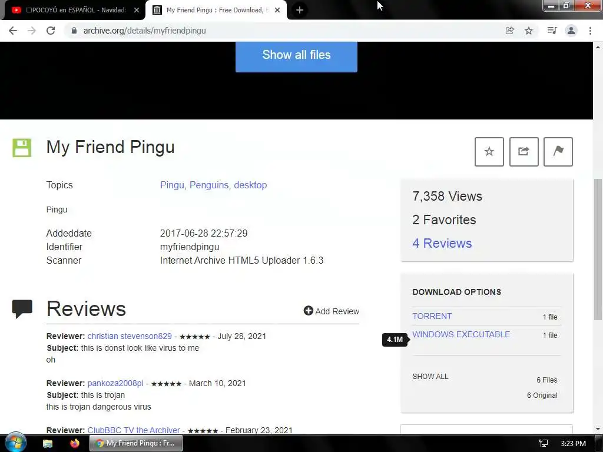Close the My Friend Pingu tab
This screenshot has width=603, height=452.
(277, 11)
